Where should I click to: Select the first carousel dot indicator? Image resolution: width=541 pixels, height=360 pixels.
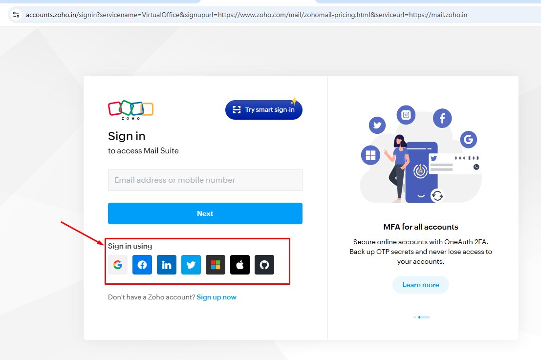[415, 317]
